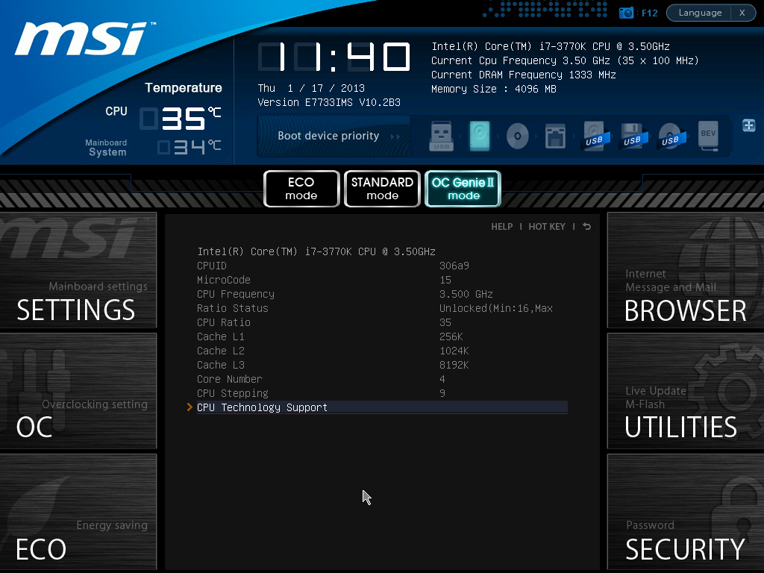Click the Ratio Status Unlocked value

click(x=496, y=308)
